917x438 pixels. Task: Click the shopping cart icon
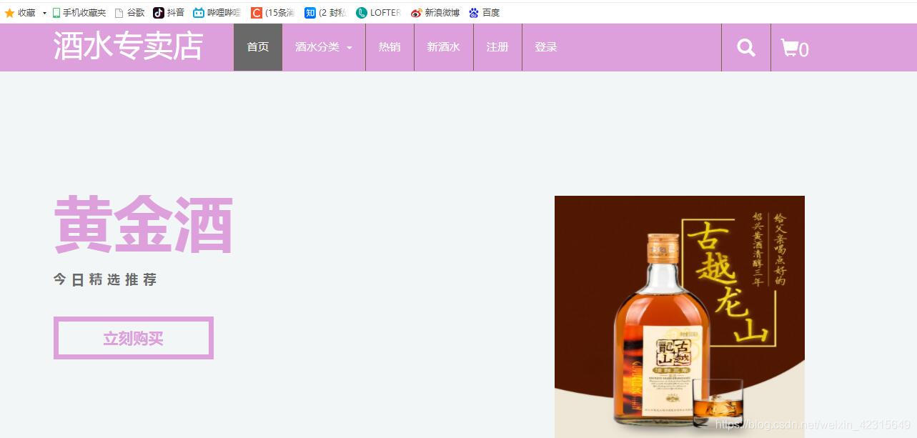point(791,47)
